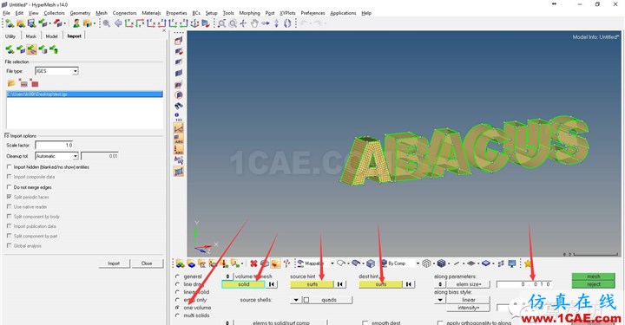Viewport: 625px width, 325px height.
Task: Select the Import Solver Deck icon
Action: pyautogui.click(x=21, y=49)
